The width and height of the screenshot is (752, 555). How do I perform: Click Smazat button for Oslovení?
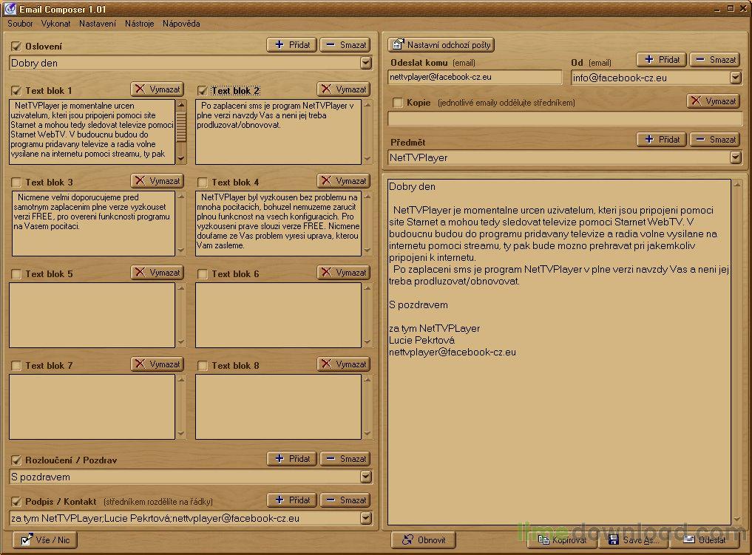coord(345,45)
